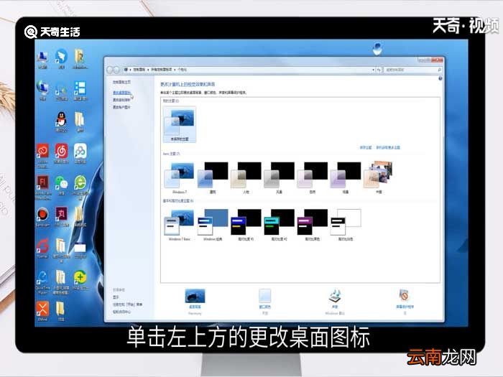
Task: Open the blue tiles desktop icon
Action: pyautogui.click(x=80, y=88)
